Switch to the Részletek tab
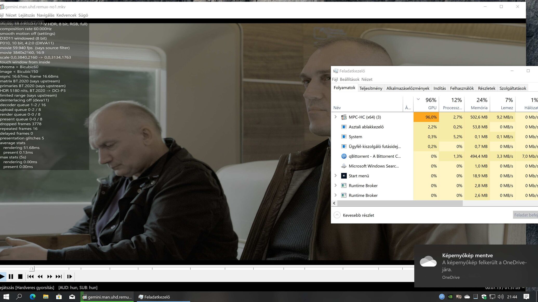The image size is (538, 302). pyautogui.click(x=487, y=88)
